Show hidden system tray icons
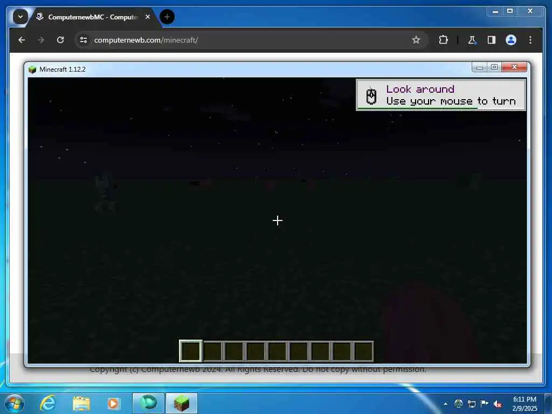Screen dimensions: 552x414 point(446,404)
